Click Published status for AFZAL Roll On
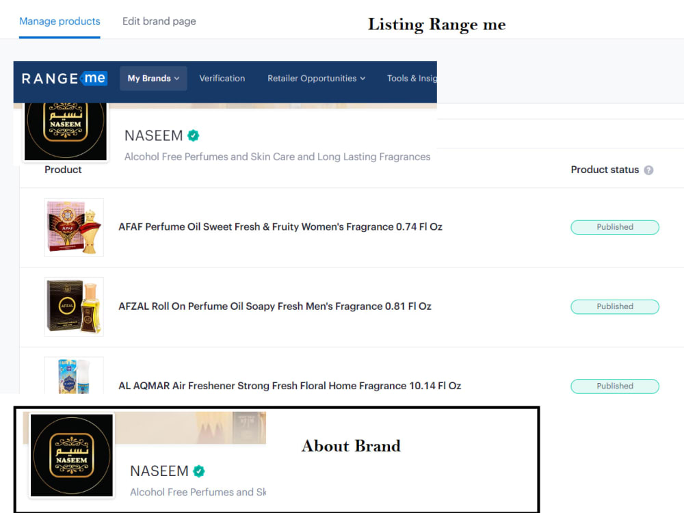684x513 pixels. (x=615, y=306)
